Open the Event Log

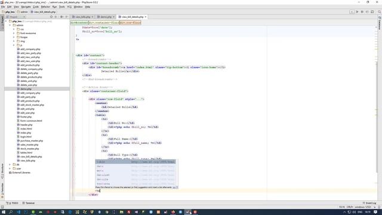pyautogui.click(x=369, y=203)
